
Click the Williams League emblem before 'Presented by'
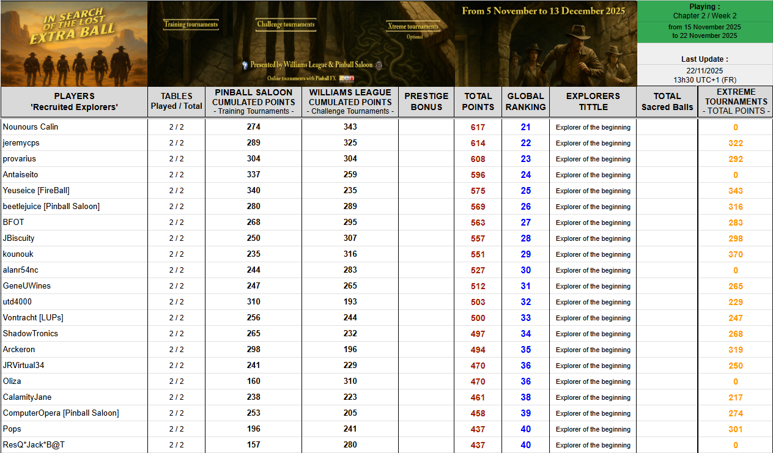click(245, 65)
